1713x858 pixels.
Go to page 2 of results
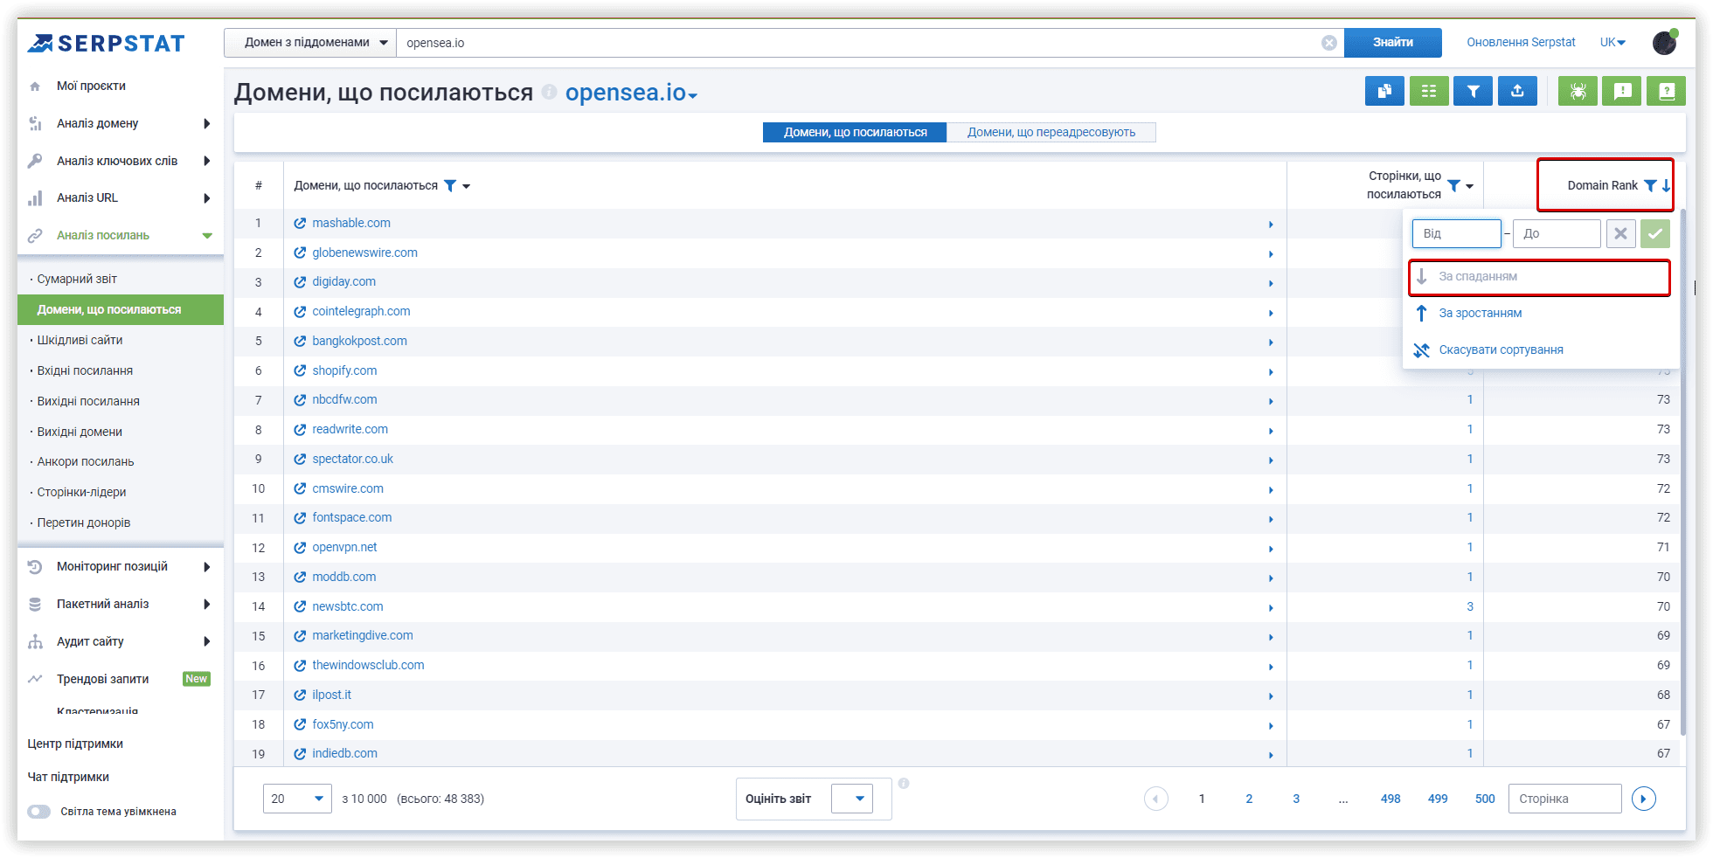coord(1249,799)
